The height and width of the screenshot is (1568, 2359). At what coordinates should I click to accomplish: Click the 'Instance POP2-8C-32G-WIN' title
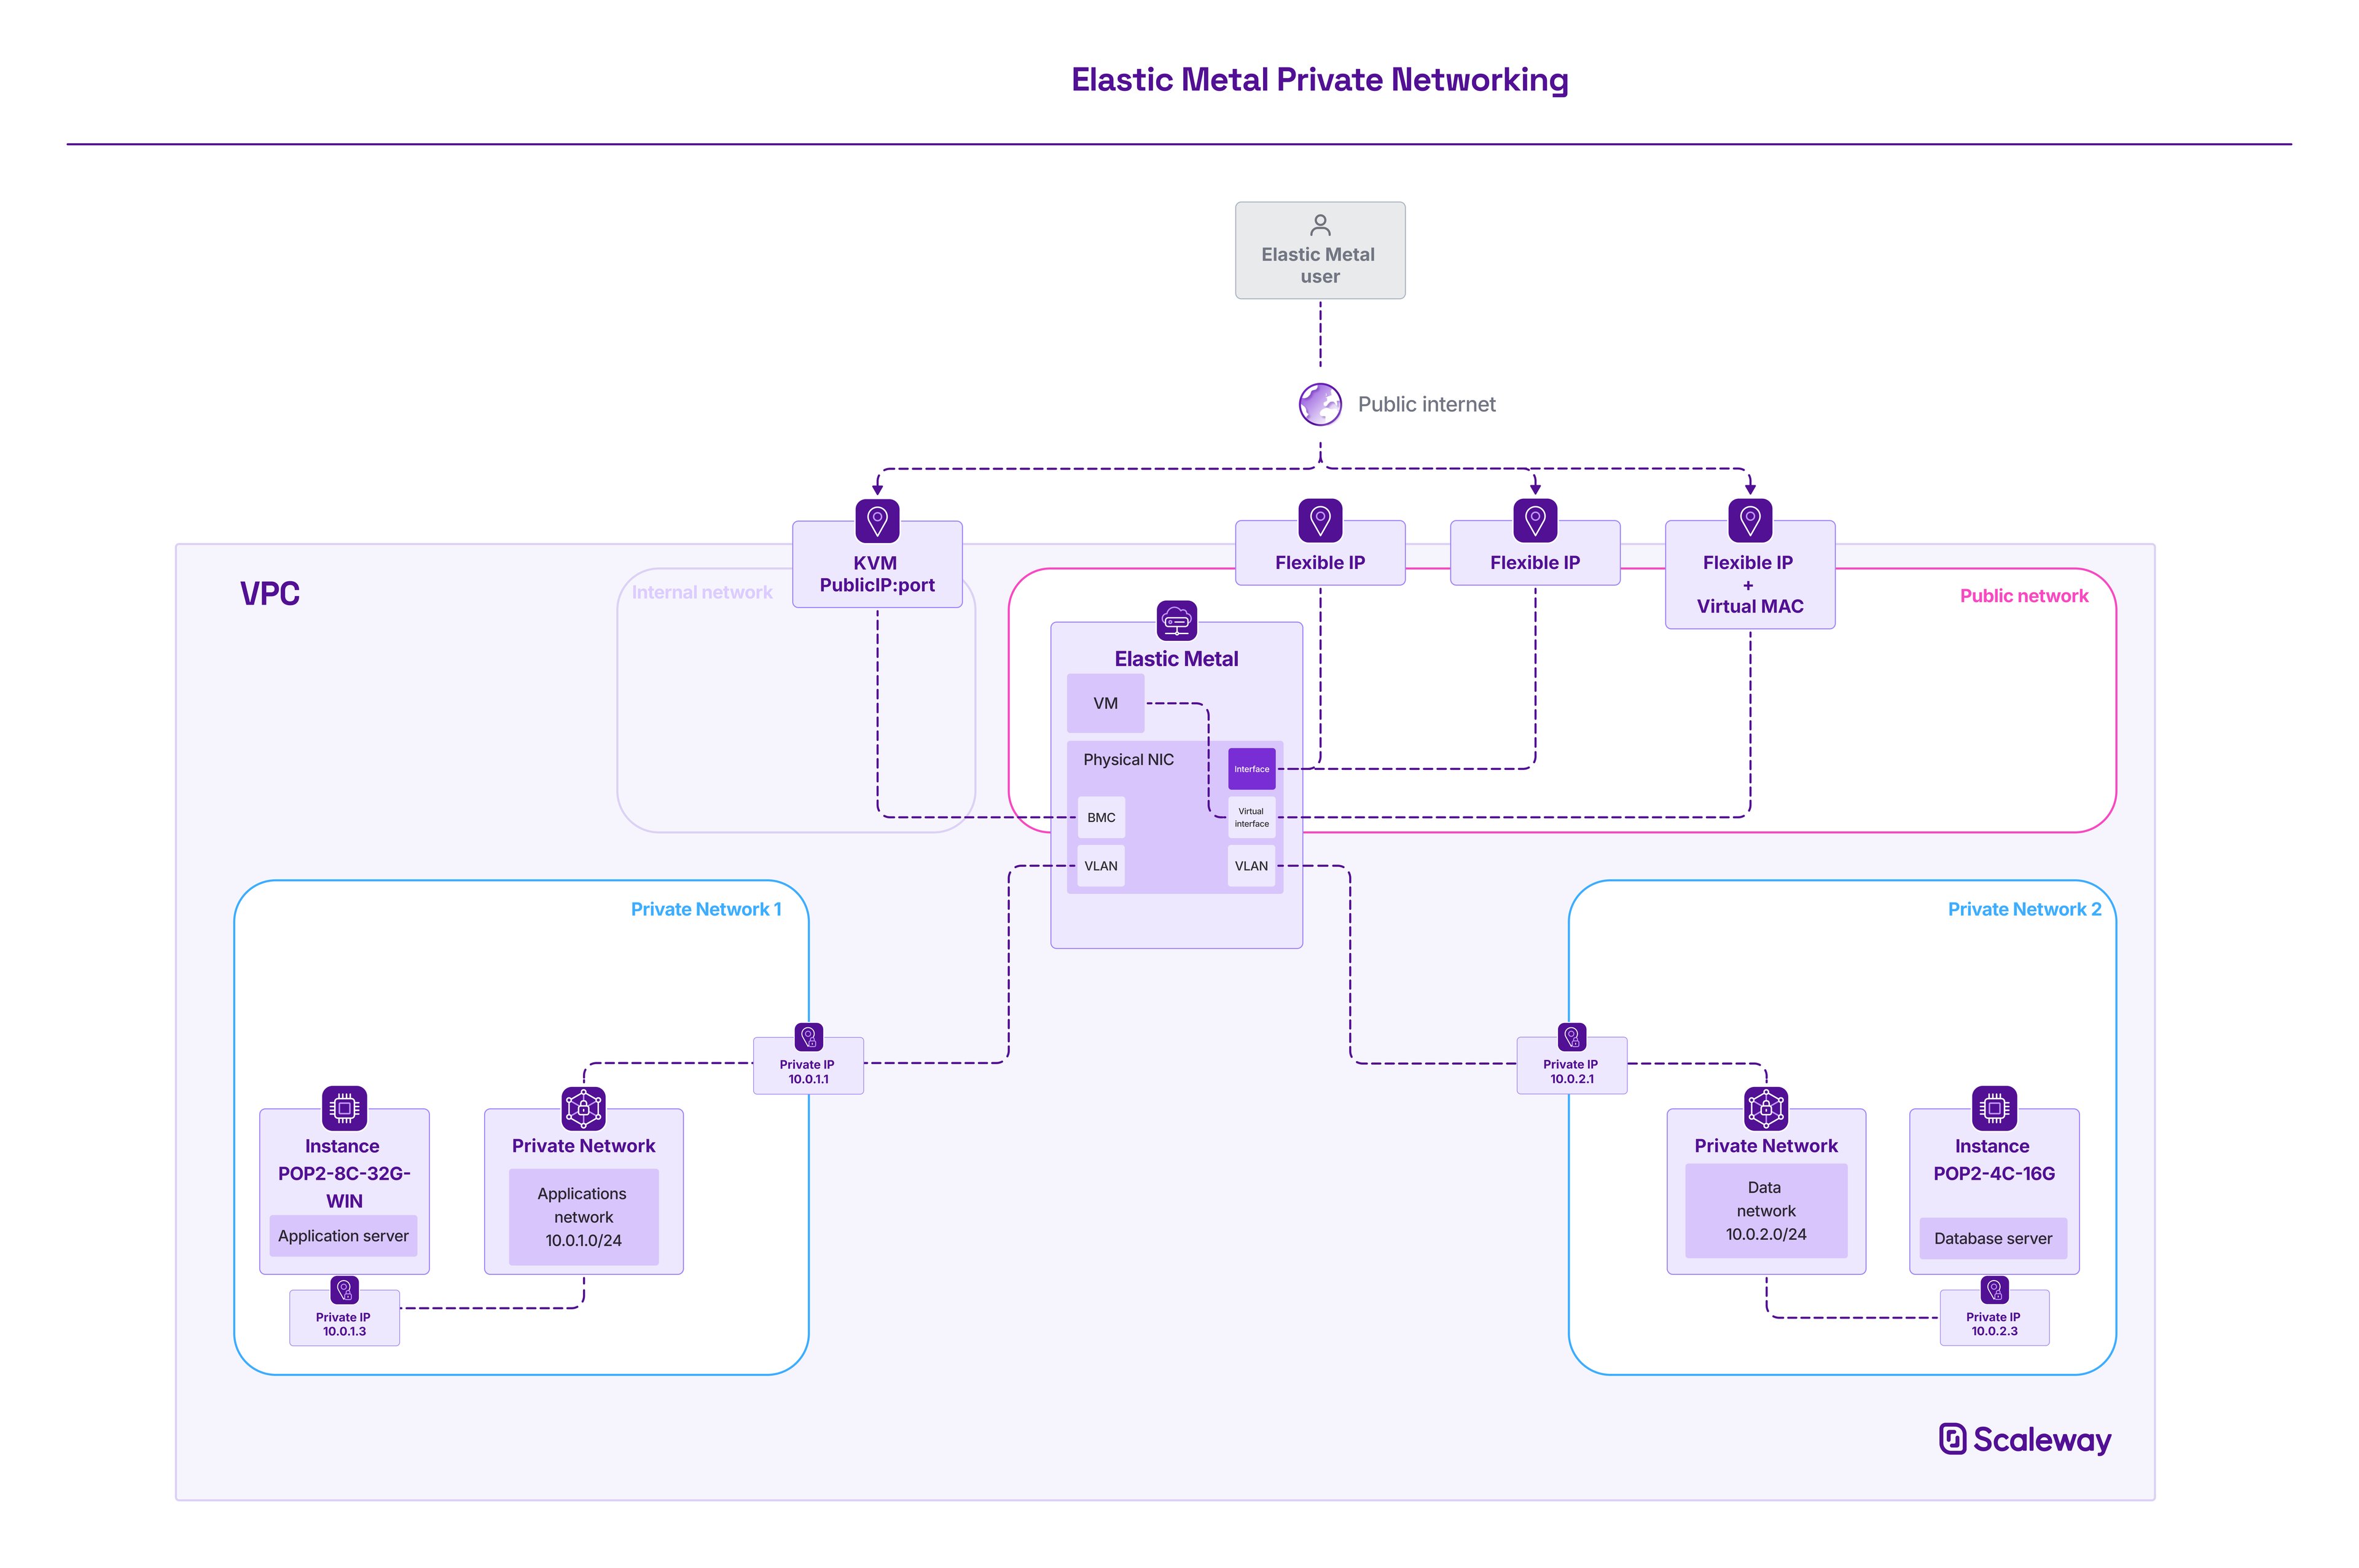(x=344, y=1173)
